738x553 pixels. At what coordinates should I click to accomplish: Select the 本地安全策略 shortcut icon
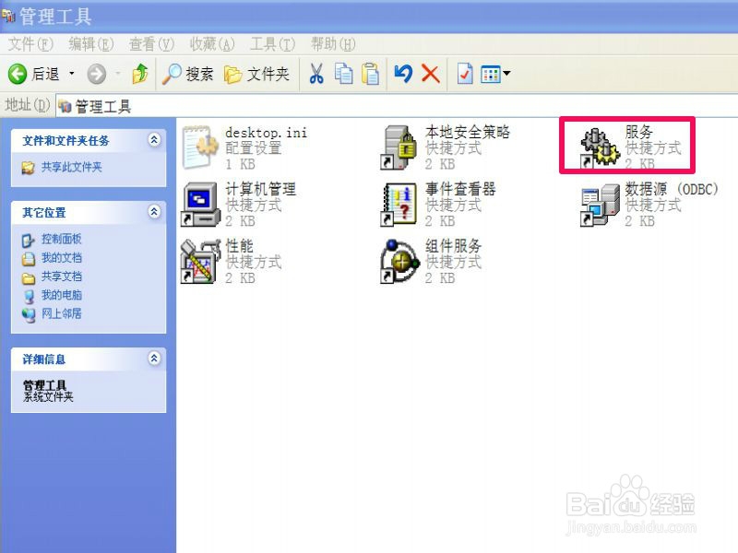point(399,147)
